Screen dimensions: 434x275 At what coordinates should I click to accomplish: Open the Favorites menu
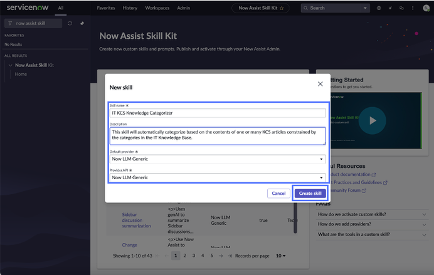point(106,8)
